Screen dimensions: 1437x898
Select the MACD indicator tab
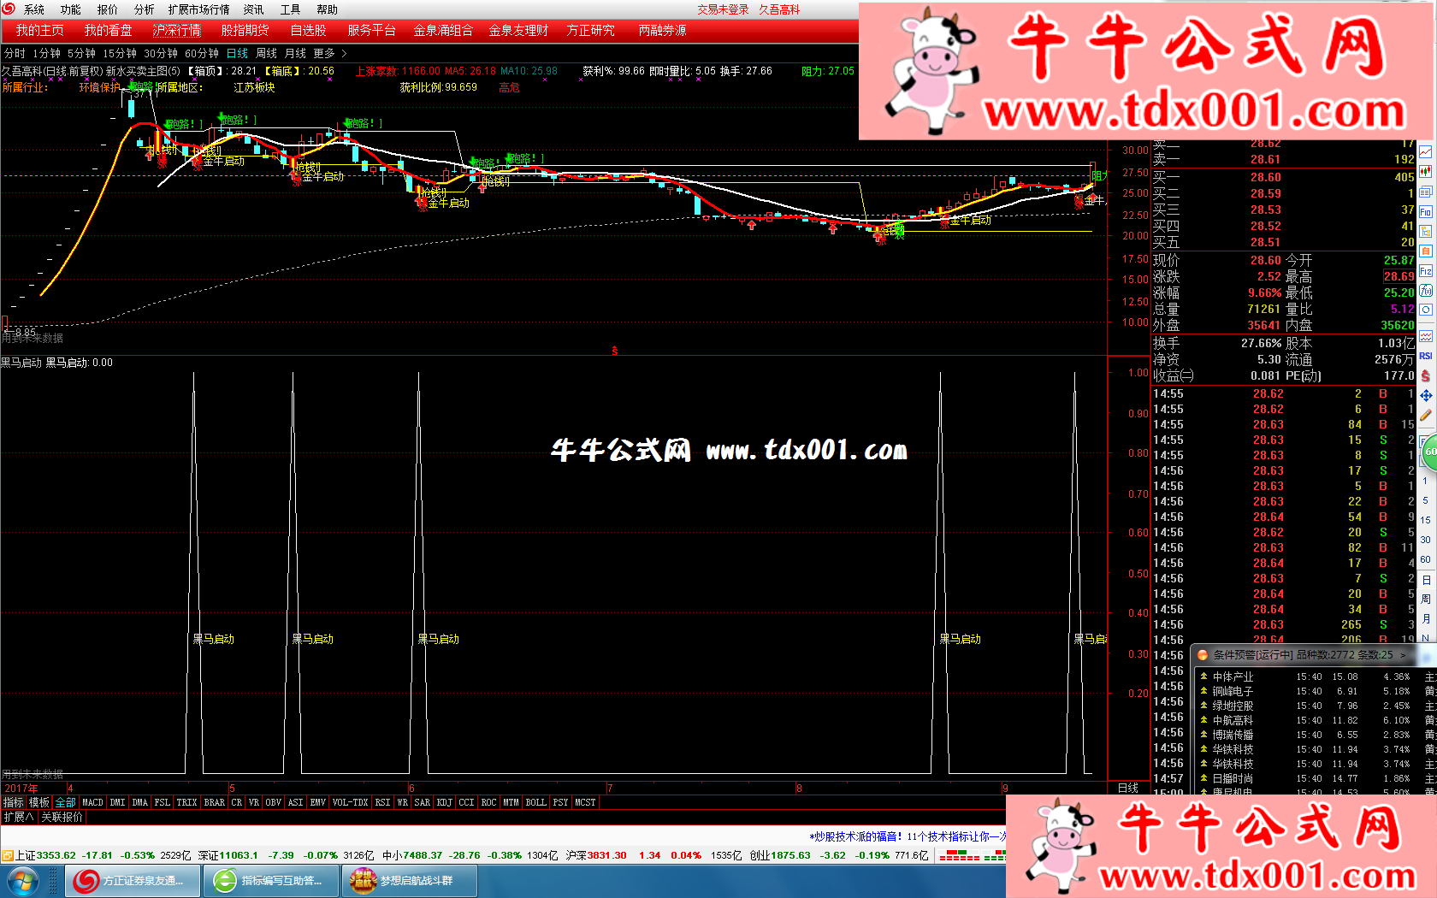point(92,802)
